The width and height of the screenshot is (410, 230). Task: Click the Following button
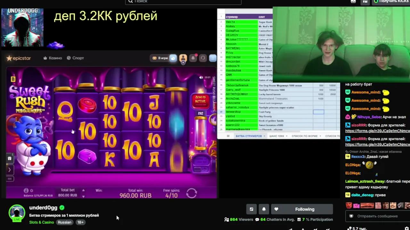(x=302, y=209)
